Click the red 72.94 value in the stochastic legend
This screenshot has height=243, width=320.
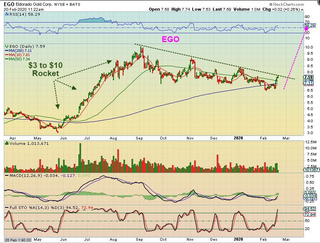(x=87, y=208)
